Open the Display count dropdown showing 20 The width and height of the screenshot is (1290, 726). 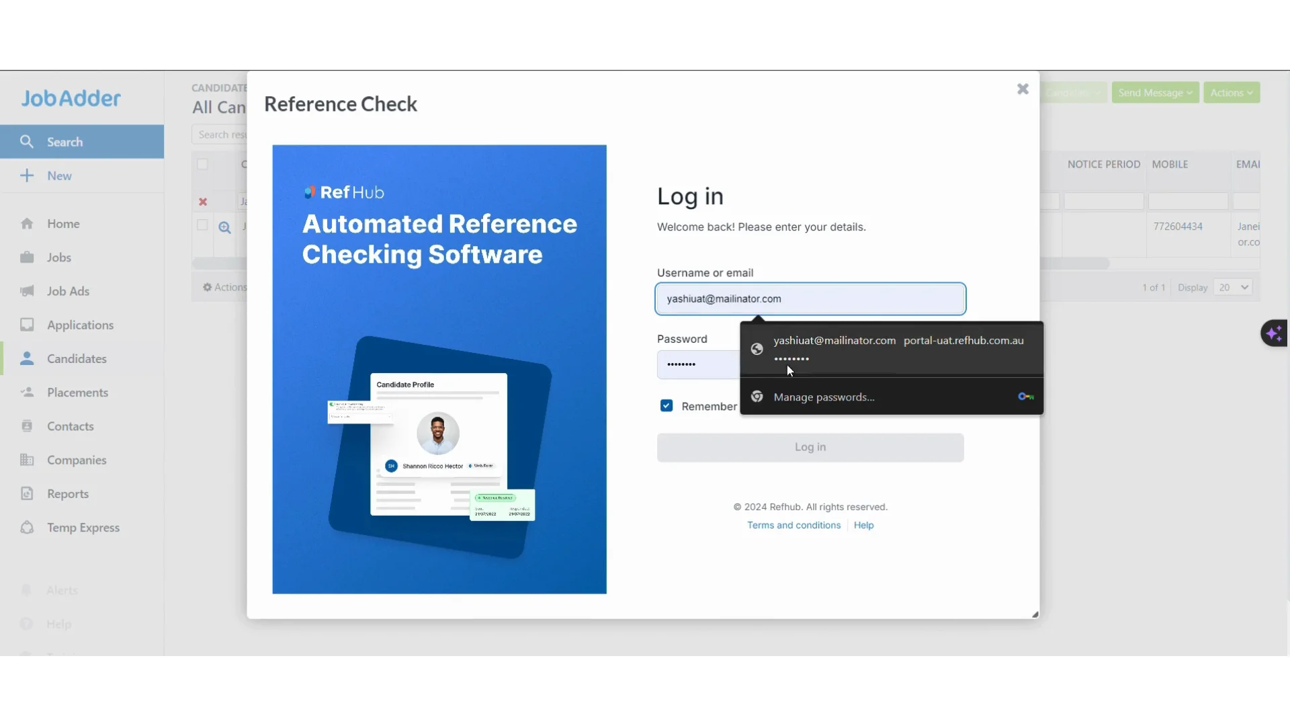pos(1232,287)
